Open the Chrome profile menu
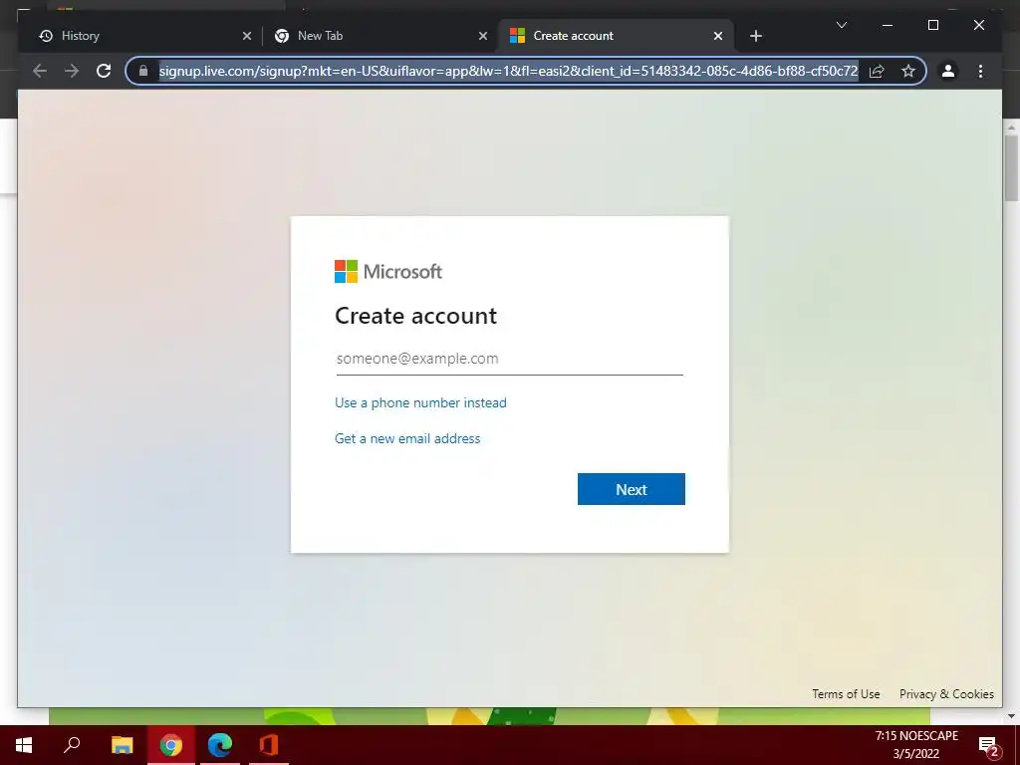 coord(948,71)
